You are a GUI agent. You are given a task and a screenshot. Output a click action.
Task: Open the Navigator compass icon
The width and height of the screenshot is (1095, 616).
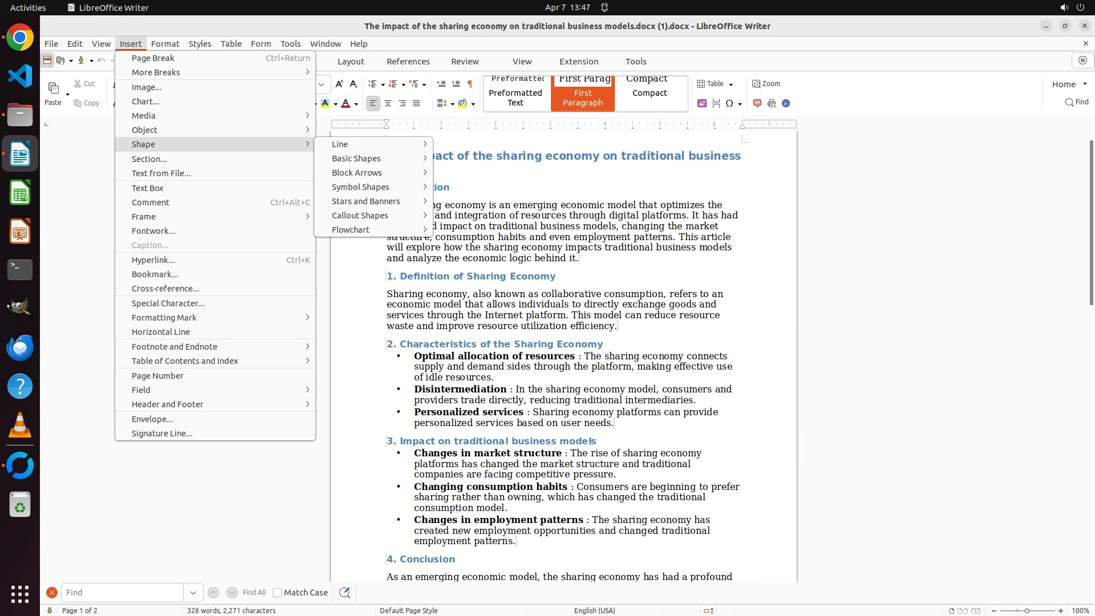[786, 103]
